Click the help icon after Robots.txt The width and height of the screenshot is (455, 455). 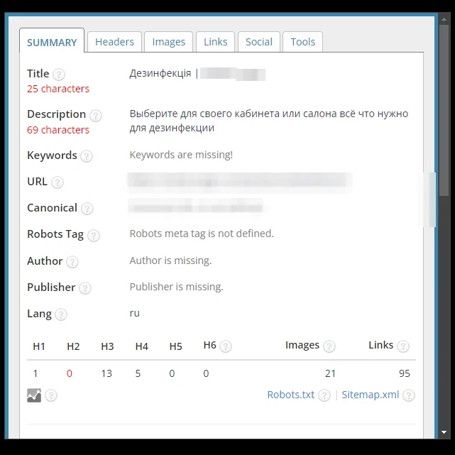pyautogui.click(x=324, y=395)
